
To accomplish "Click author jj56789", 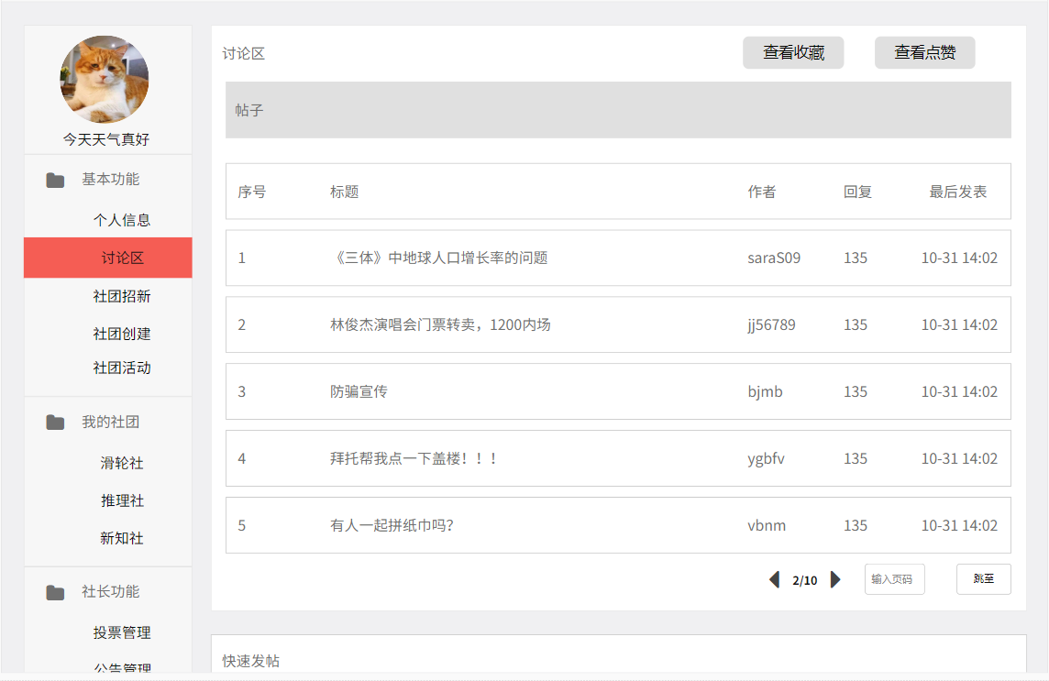I will (x=771, y=325).
